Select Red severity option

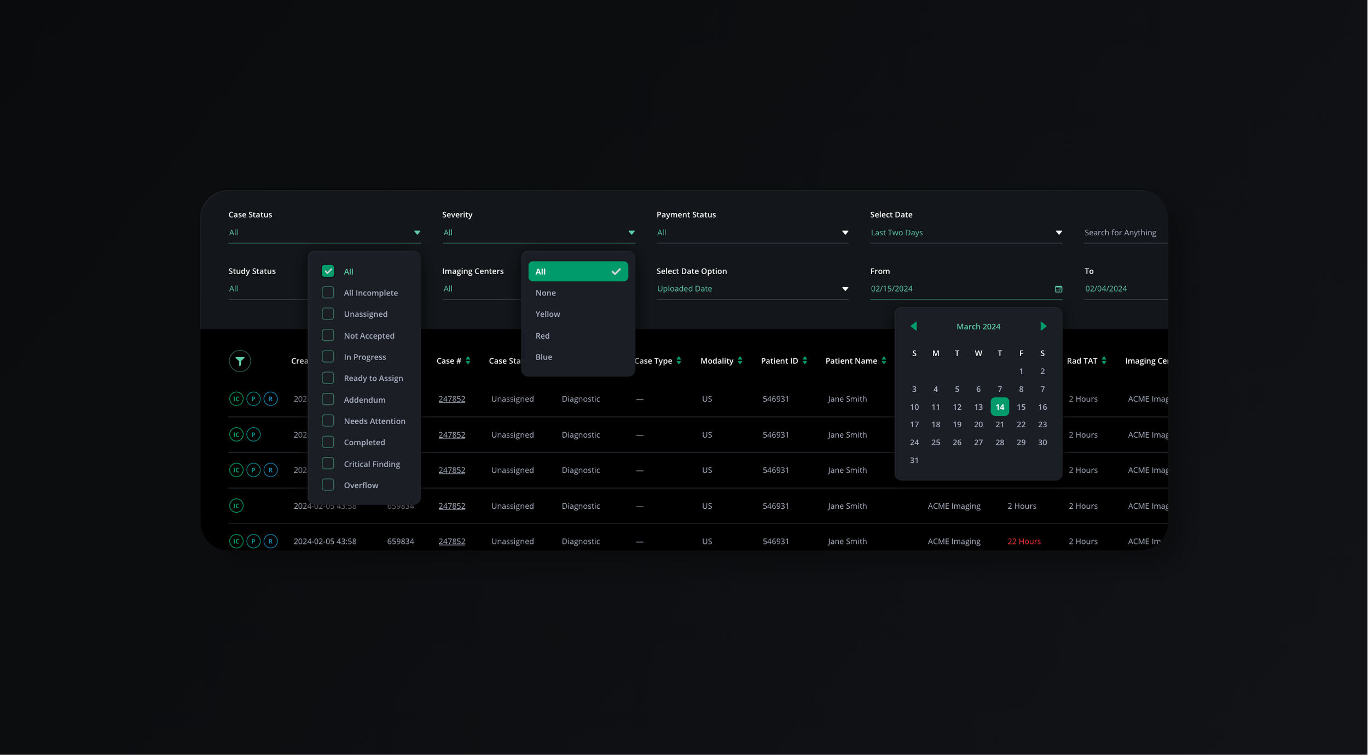(x=542, y=335)
